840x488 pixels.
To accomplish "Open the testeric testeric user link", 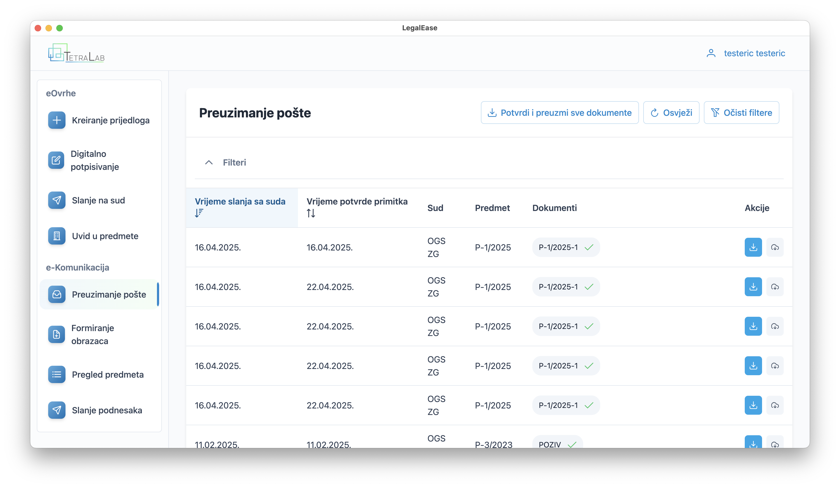I will [754, 53].
